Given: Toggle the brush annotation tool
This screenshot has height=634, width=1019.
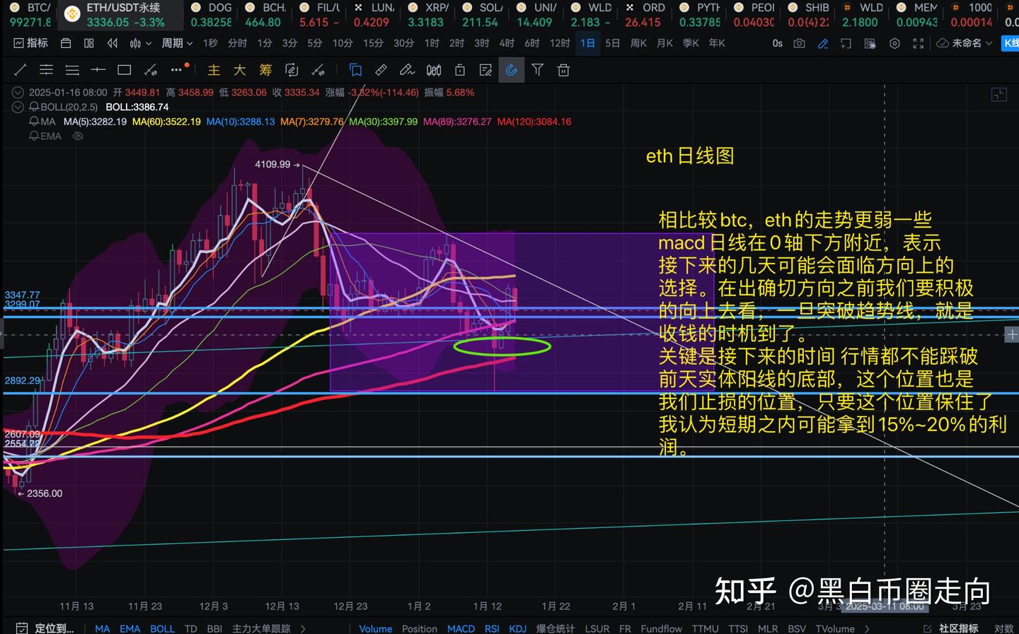Looking at the screenshot, I should tap(407, 70).
